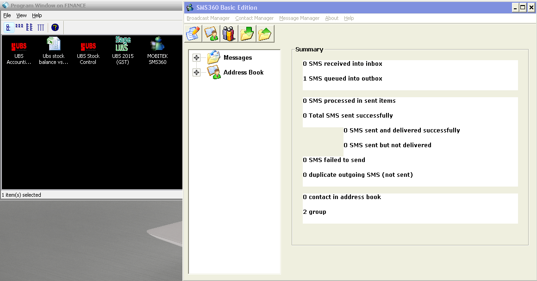Click the compose message notepad-and-pencil icon
537x281 pixels.
tap(193, 34)
